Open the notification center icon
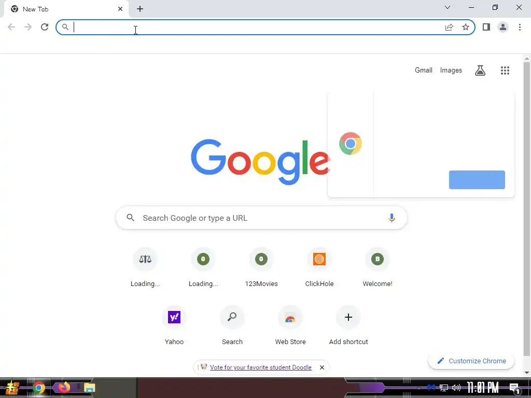 point(514,388)
